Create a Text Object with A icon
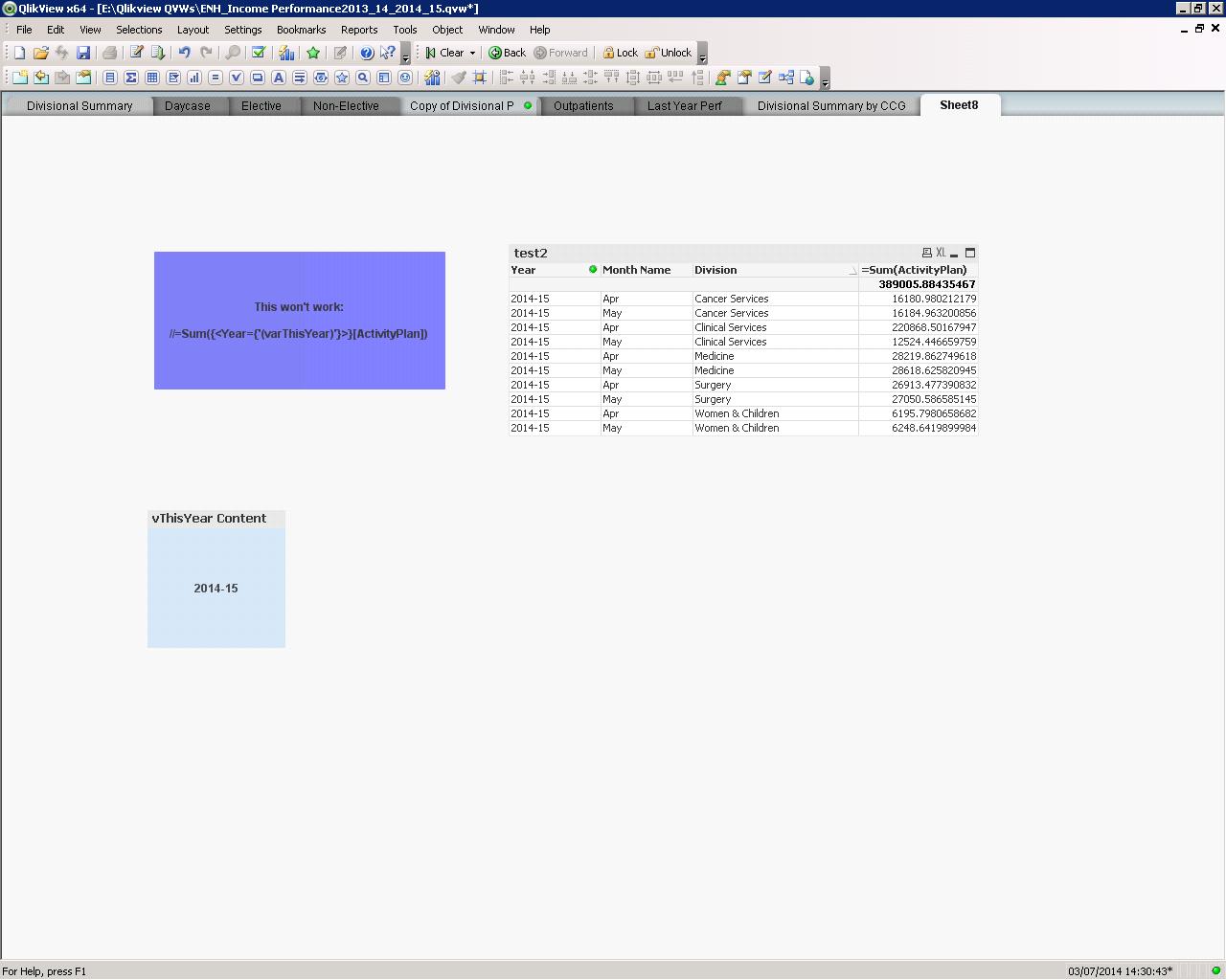Viewport: 1226px width, 980px height. coord(279,78)
